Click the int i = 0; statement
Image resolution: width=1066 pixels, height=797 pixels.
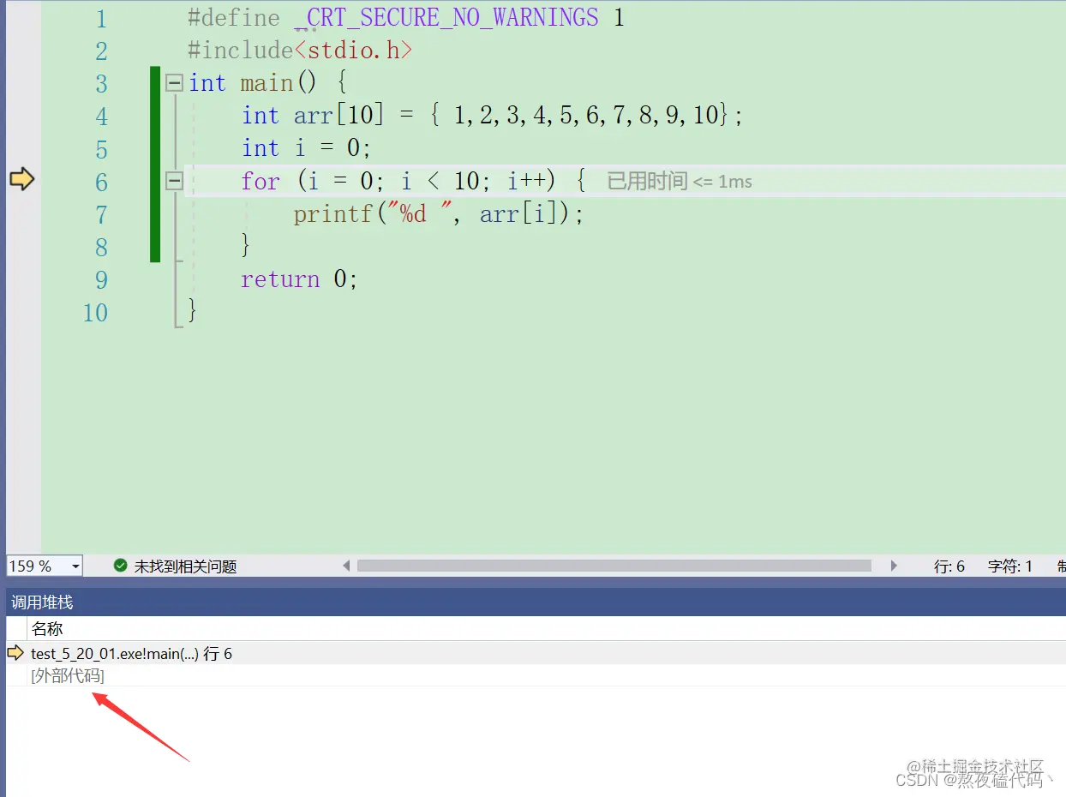(307, 148)
